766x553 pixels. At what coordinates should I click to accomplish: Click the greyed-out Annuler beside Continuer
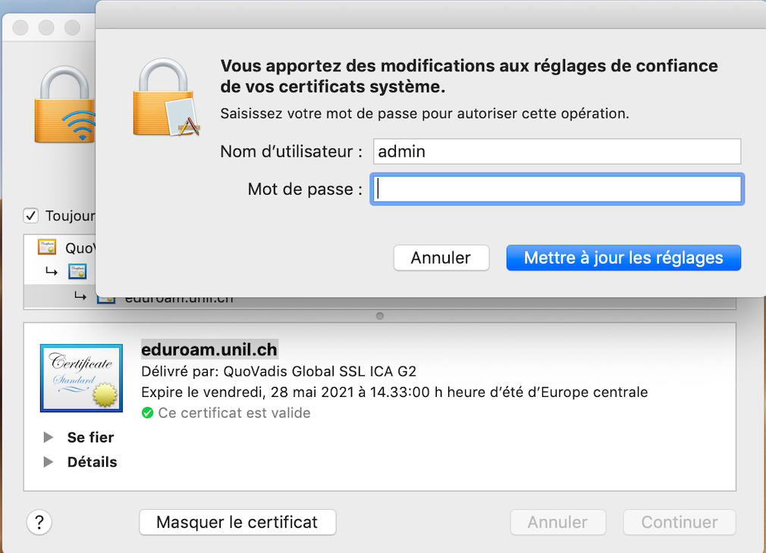(557, 522)
